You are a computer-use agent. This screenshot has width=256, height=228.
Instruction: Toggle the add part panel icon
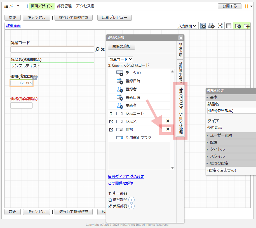[246, 26]
